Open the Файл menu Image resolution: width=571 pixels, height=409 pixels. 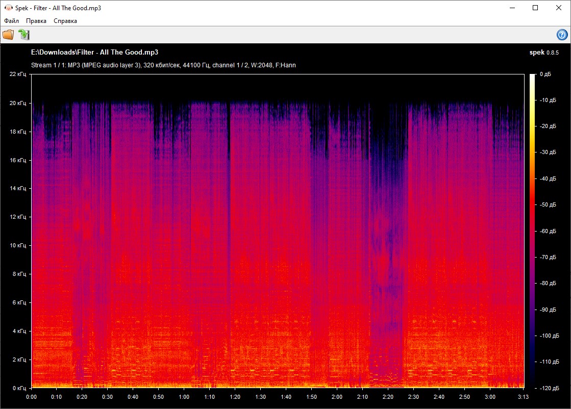pyautogui.click(x=11, y=21)
